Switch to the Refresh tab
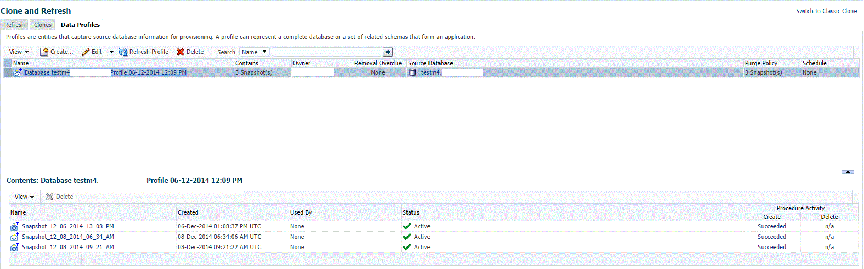This screenshot has width=864, height=269. pos(14,25)
